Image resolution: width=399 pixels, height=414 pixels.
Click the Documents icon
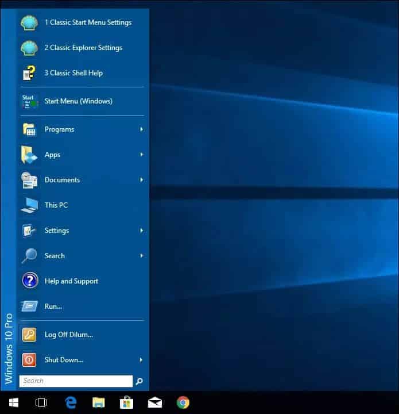tap(29, 180)
